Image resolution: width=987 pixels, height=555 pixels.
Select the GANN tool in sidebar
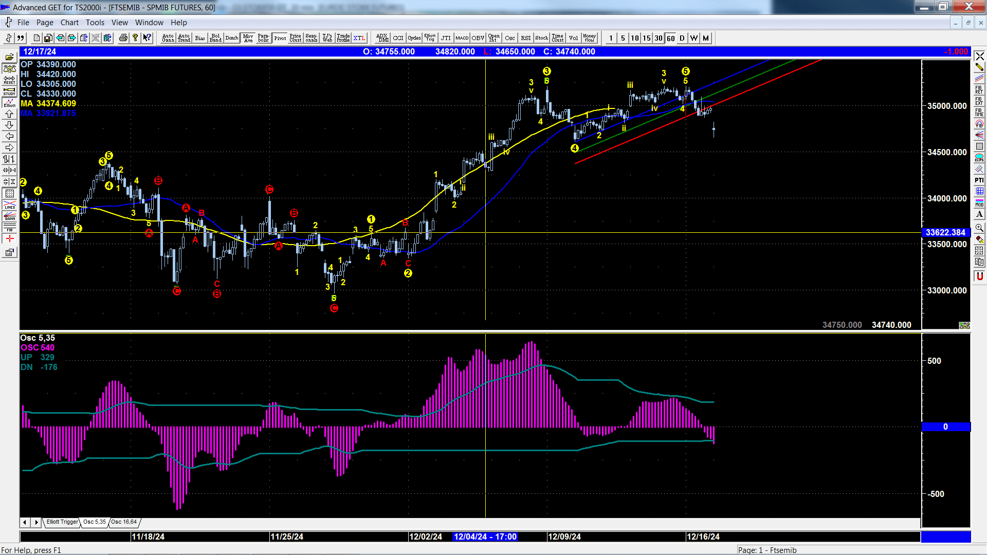9,216
